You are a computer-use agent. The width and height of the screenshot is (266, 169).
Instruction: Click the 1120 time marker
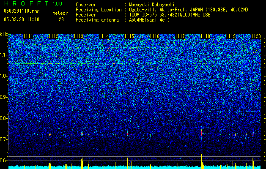pyautogui.click(x=256, y=36)
